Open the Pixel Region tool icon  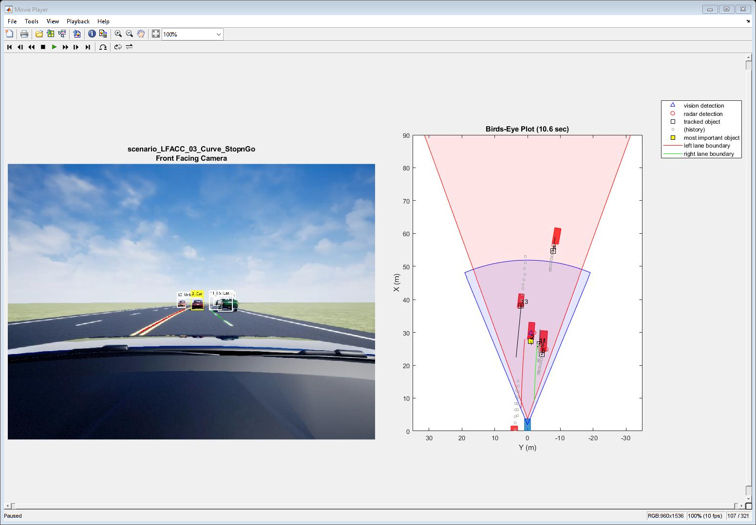[x=103, y=34]
